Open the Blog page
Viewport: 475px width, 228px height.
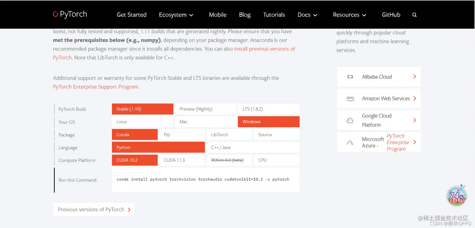pyautogui.click(x=245, y=15)
